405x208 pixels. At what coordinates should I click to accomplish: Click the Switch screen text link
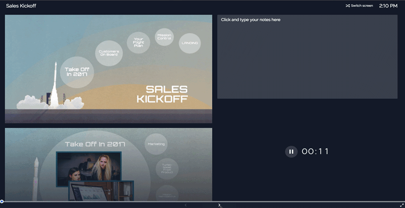coord(362,5)
